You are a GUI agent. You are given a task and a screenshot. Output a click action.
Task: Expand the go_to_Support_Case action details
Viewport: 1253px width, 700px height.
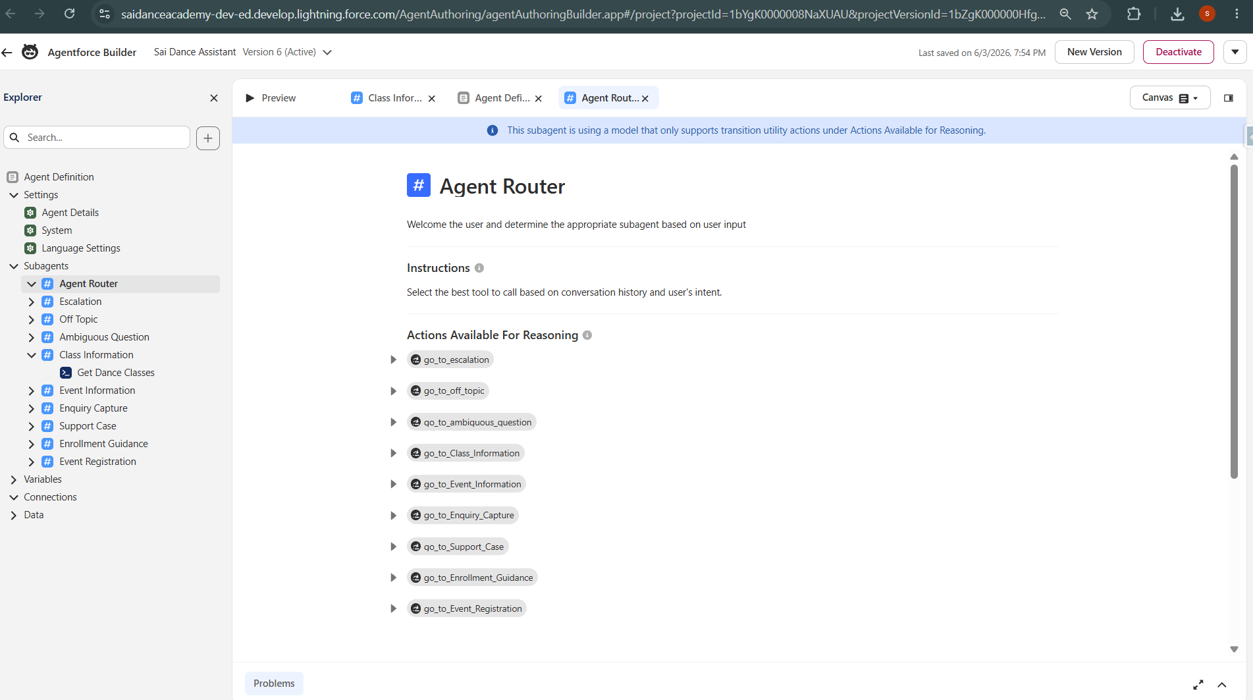[x=393, y=547]
